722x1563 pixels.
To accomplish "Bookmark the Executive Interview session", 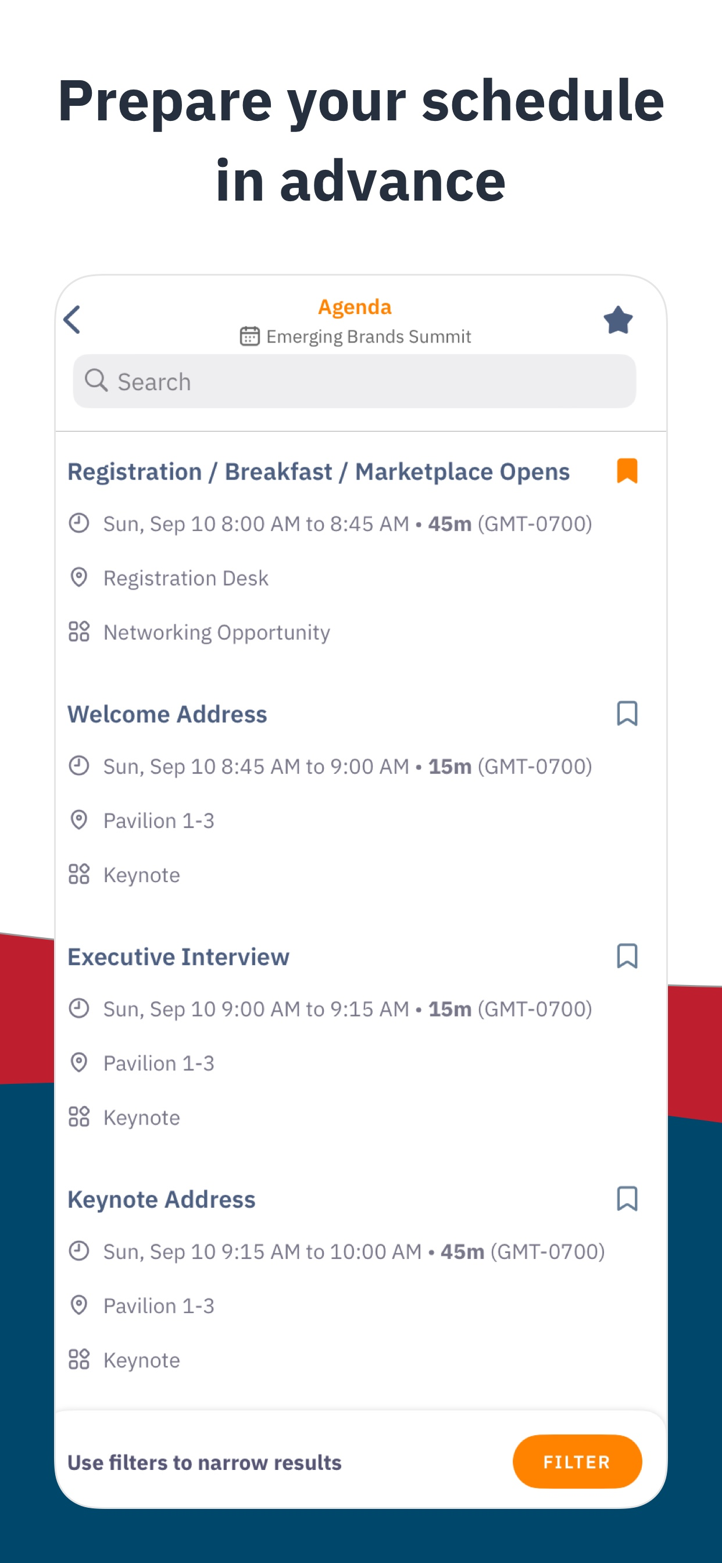I will coord(627,957).
